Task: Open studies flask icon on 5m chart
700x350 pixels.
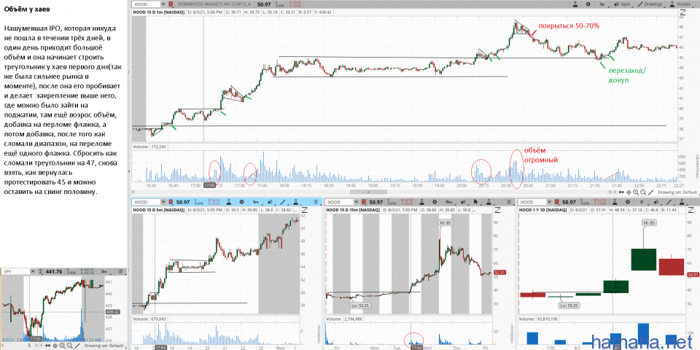Action: coord(295,202)
